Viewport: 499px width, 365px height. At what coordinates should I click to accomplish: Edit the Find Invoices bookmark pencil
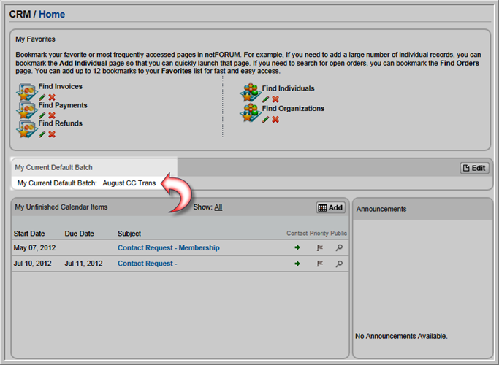click(42, 97)
